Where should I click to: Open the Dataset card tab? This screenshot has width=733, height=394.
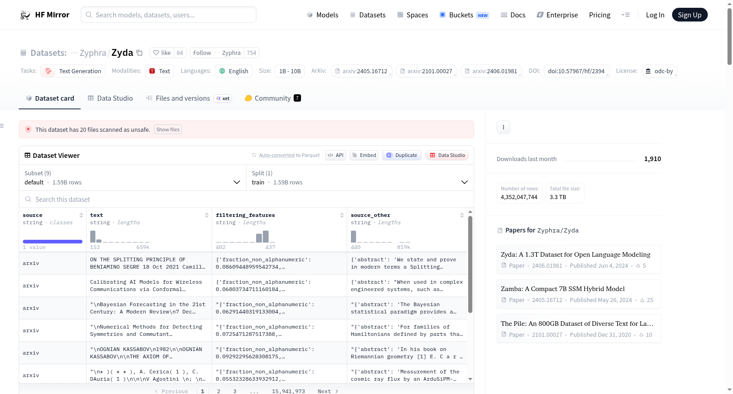pos(50,98)
